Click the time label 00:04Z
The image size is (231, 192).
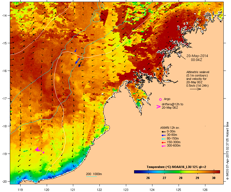click(197, 60)
